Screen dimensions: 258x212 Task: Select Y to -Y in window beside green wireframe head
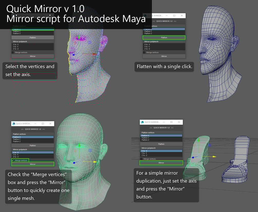tap(33, 155)
